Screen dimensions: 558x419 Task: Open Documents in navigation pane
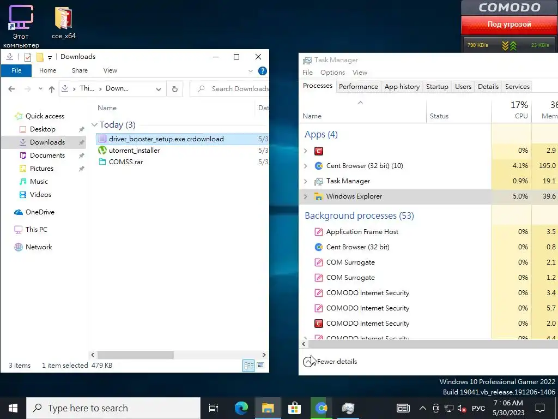(x=47, y=155)
